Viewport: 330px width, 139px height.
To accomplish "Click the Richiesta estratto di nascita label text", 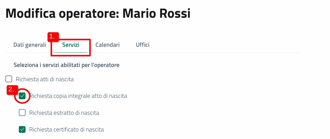I will click(x=64, y=113).
